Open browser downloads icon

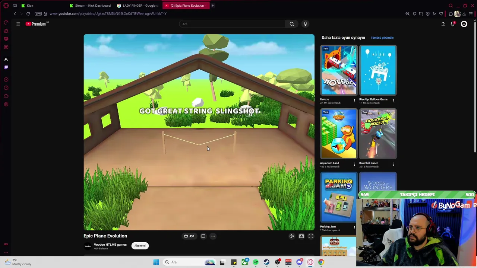pos(464,14)
